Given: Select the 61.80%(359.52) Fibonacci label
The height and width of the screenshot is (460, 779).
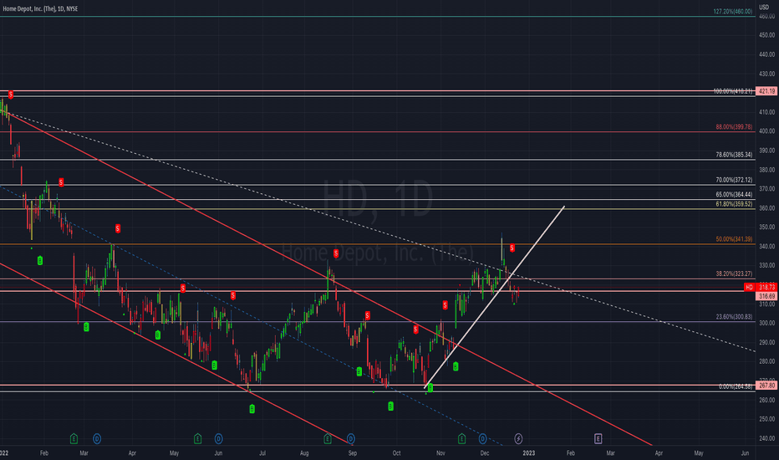Looking at the screenshot, I should (734, 204).
